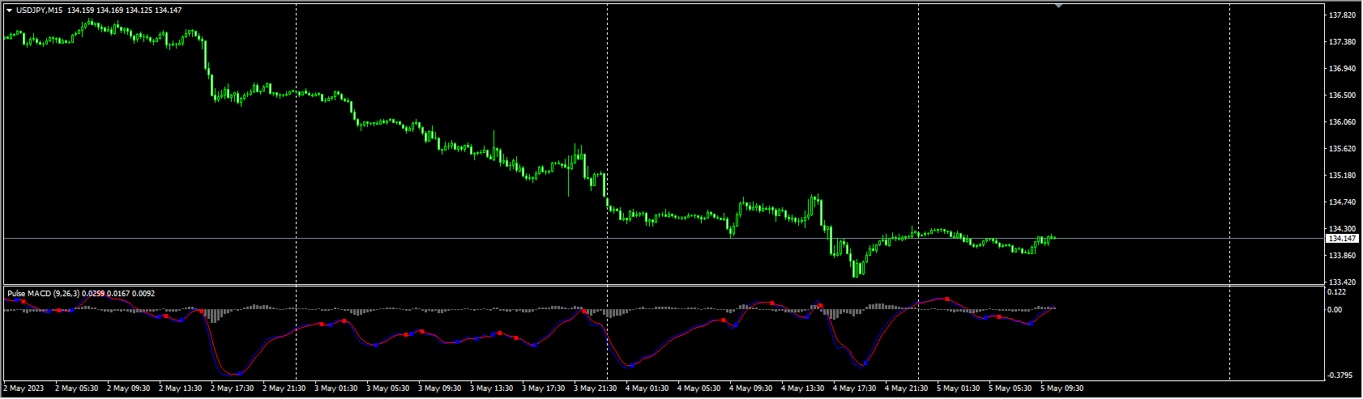Click the 5 May 09:30 time label

point(1062,388)
